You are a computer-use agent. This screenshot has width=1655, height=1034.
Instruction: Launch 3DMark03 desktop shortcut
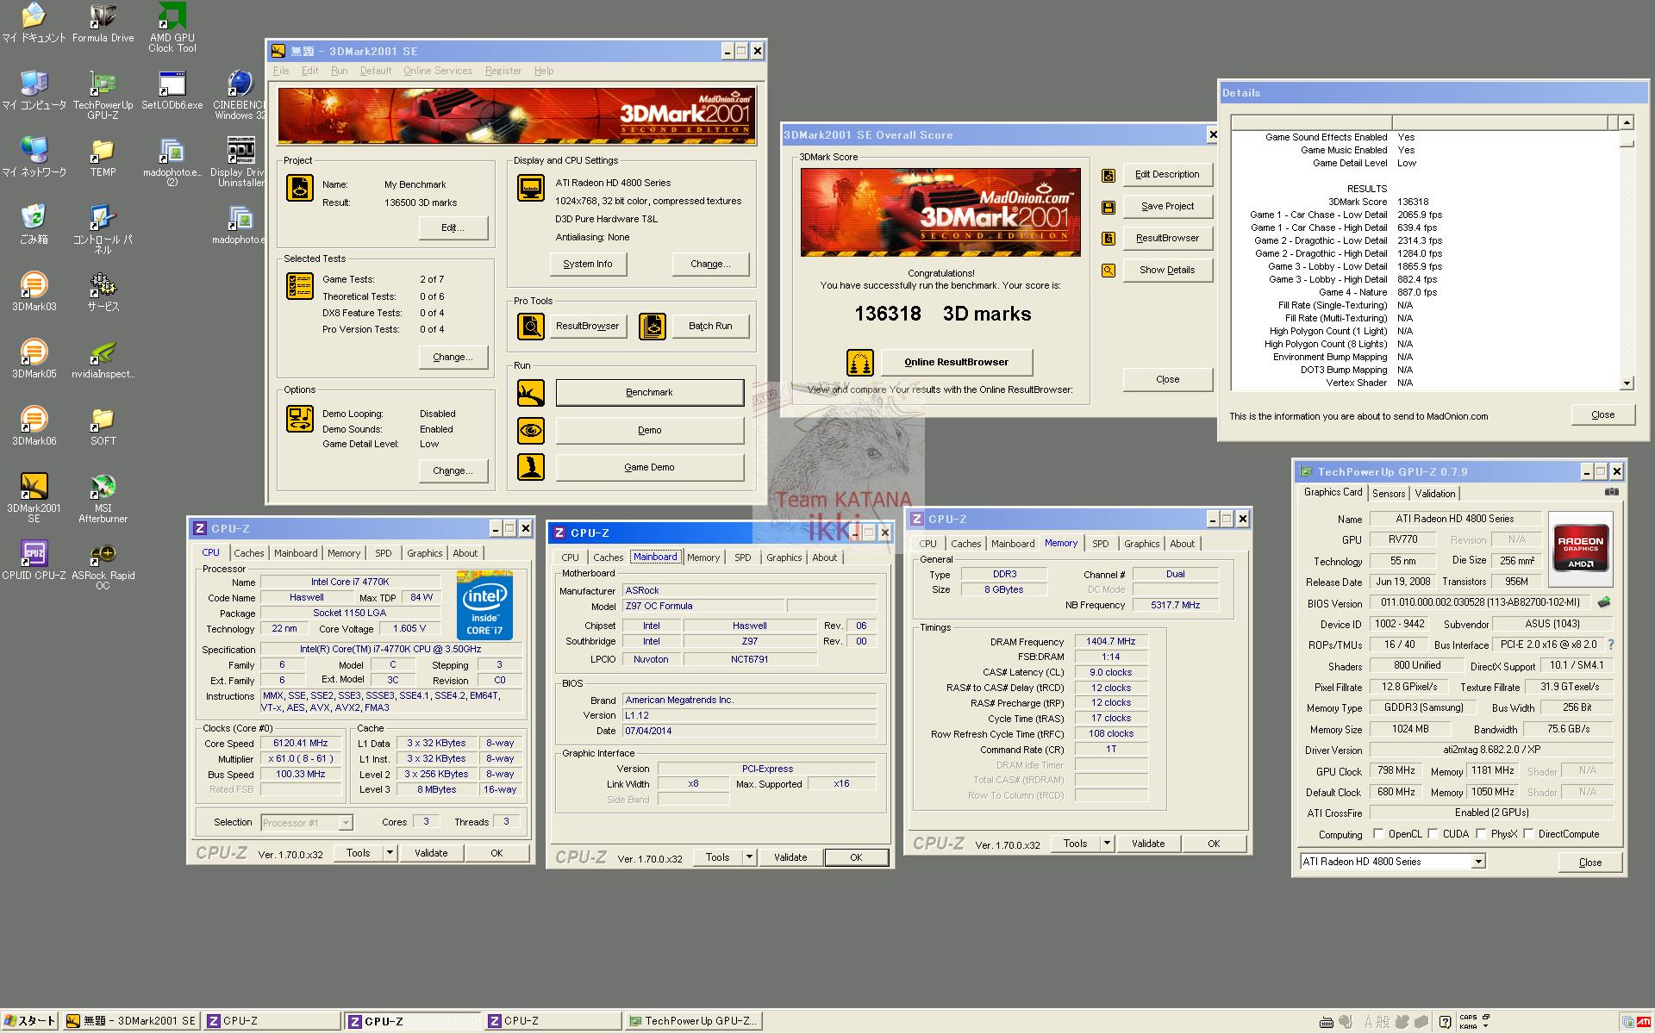[x=34, y=291]
